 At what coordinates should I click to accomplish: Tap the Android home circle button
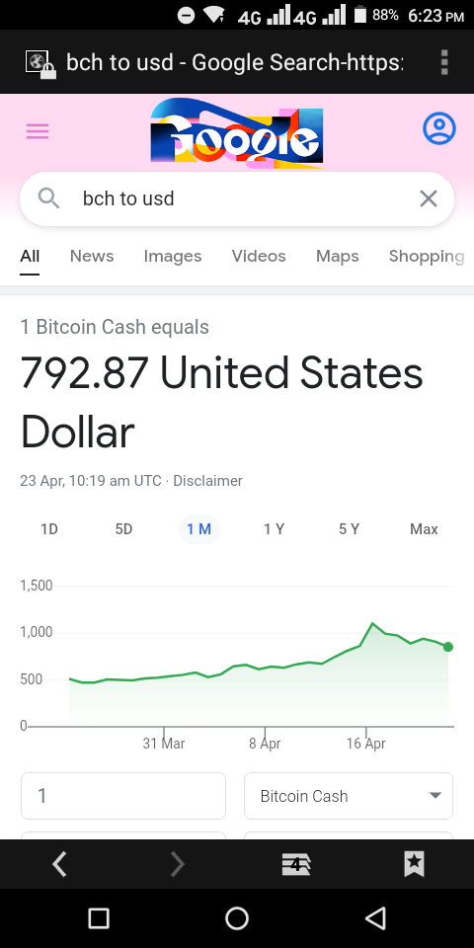point(237,918)
